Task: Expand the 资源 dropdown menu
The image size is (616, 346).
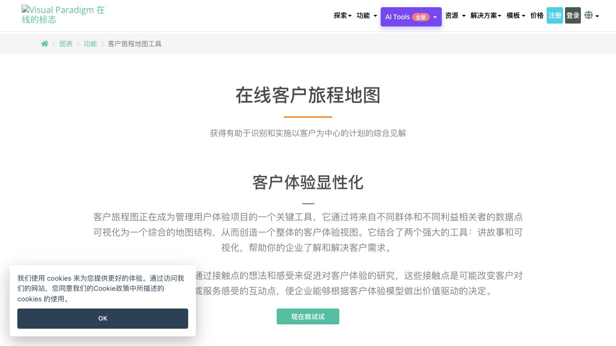Action: pyautogui.click(x=455, y=15)
